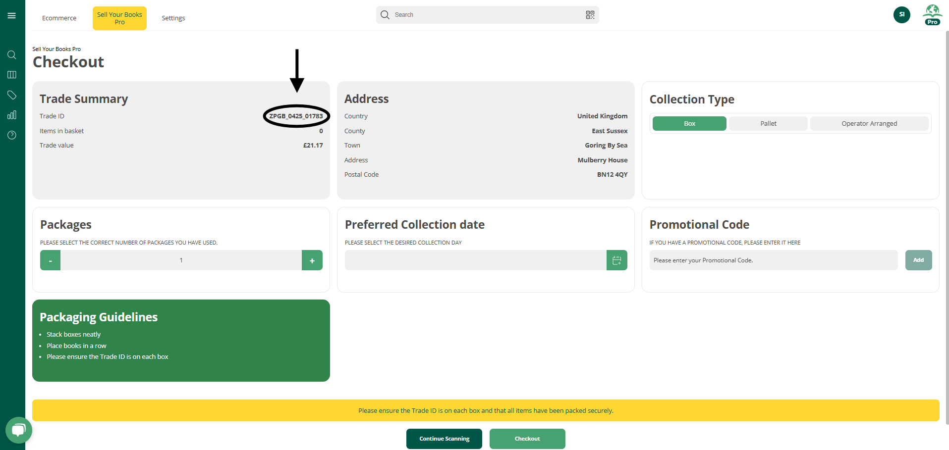Viewport: 949px width, 450px height.
Task: Click the sidebar help question mark icon
Action: (12, 135)
